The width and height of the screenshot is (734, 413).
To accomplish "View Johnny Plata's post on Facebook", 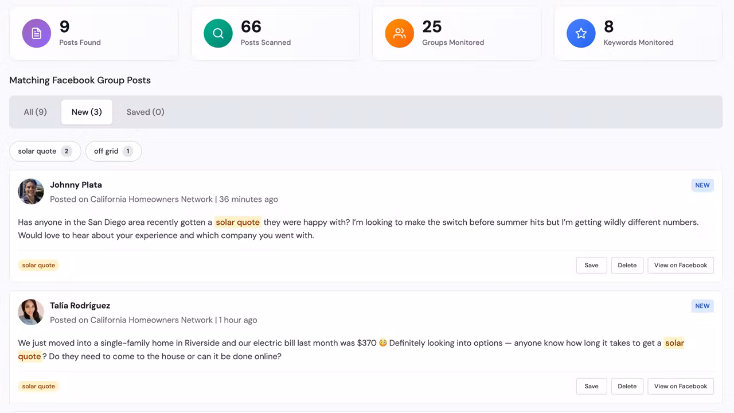I will (680, 265).
